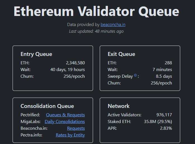Click the Entry Queue wait time value
Viewport: 195px width, 144px height.
[x=67, y=70]
